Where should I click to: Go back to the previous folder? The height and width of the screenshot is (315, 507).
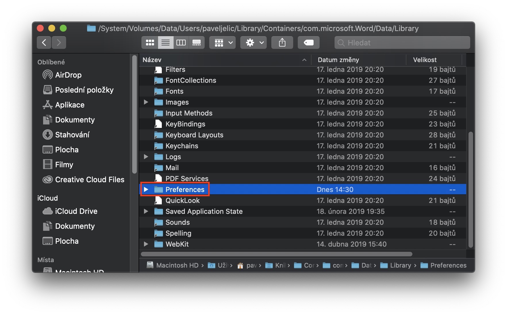[x=44, y=43]
